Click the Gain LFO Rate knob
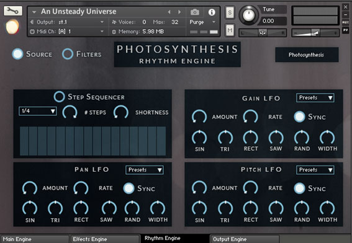This screenshot has width=352, height=243. click(251, 117)
